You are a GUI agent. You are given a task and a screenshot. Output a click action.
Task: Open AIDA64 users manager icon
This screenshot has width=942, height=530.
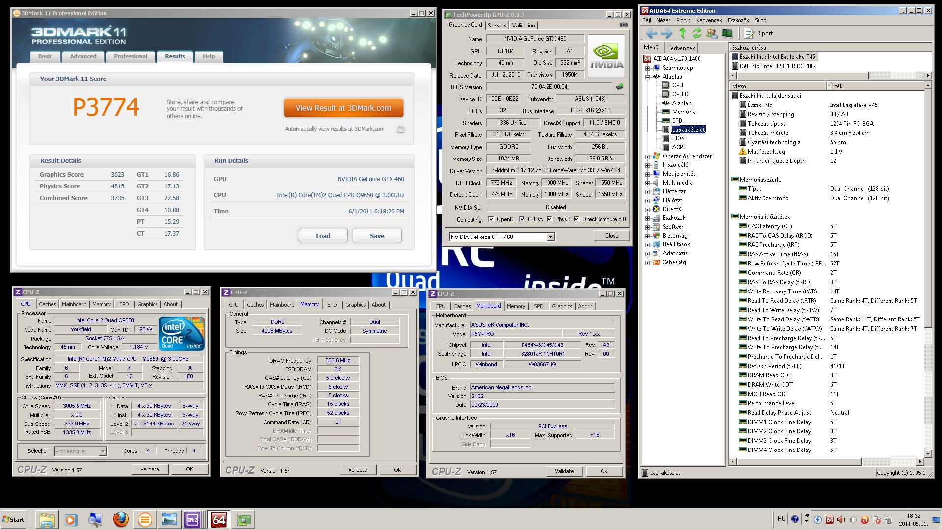711,33
